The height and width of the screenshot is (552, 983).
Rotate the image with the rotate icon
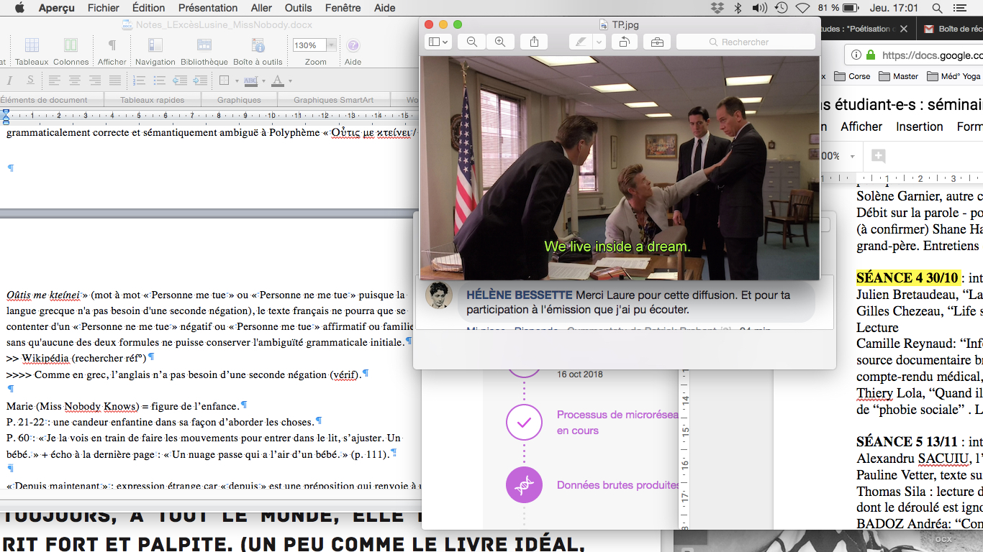click(x=624, y=42)
